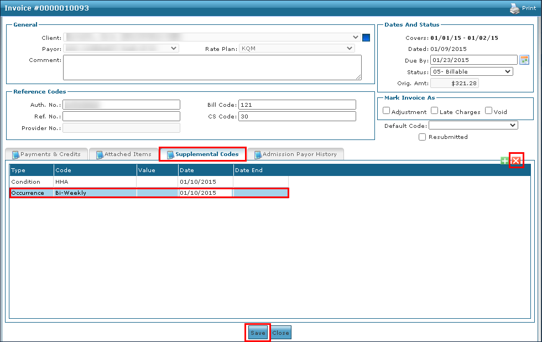The width and height of the screenshot is (542, 342).
Task: Click the blue square next to Client
Action: pyautogui.click(x=366, y=38)
